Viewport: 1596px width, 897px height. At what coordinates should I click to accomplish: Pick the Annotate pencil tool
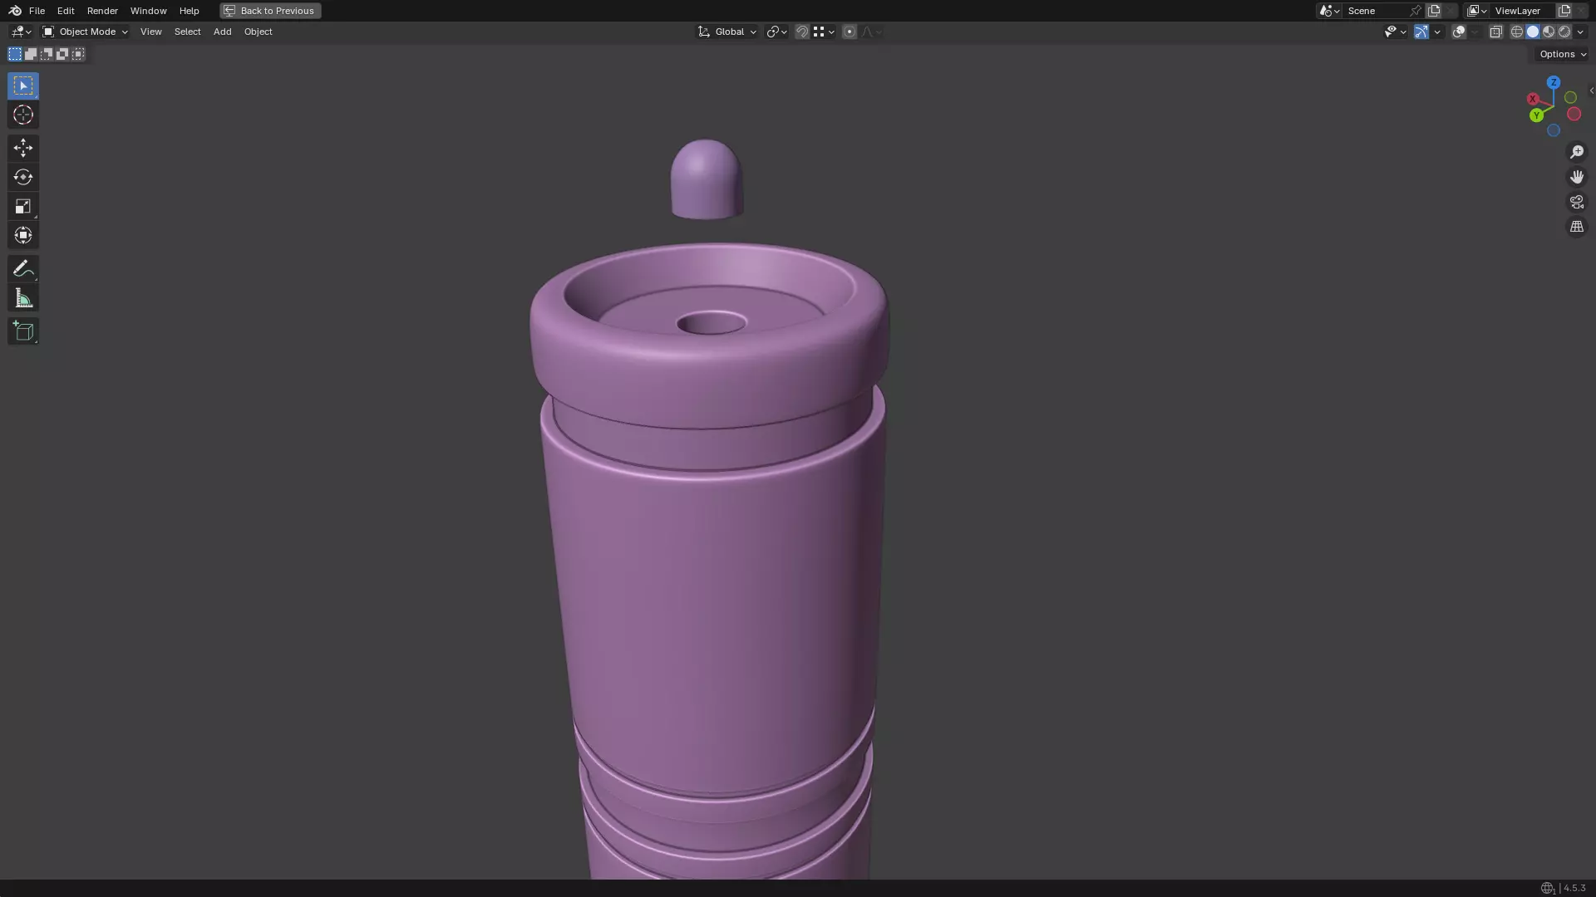[x=23, y=269]
